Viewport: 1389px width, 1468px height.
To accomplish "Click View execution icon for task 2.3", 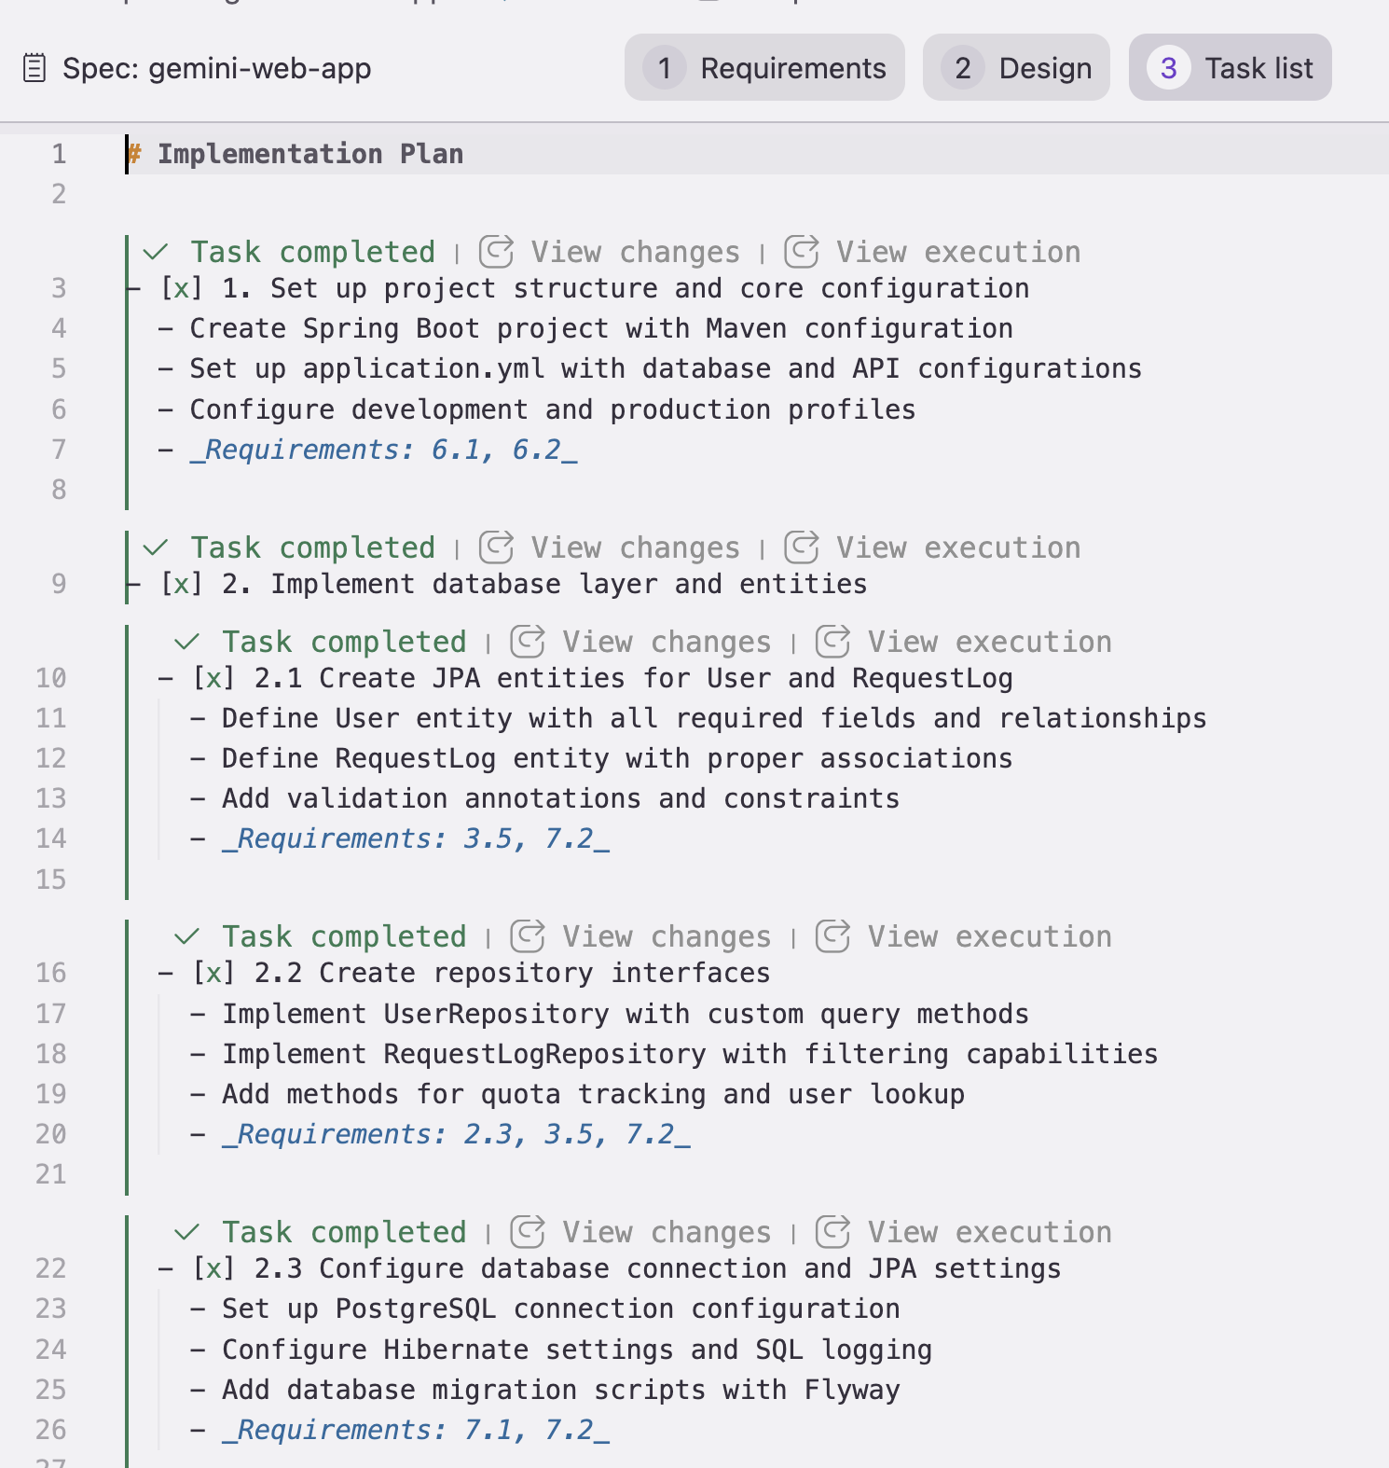I will (x=832, y=1232).
